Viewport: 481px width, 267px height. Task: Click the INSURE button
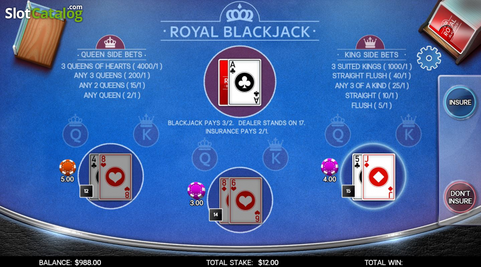tap(460, 102)
